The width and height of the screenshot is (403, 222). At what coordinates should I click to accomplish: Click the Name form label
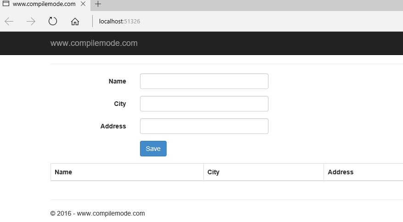point(117,81)
